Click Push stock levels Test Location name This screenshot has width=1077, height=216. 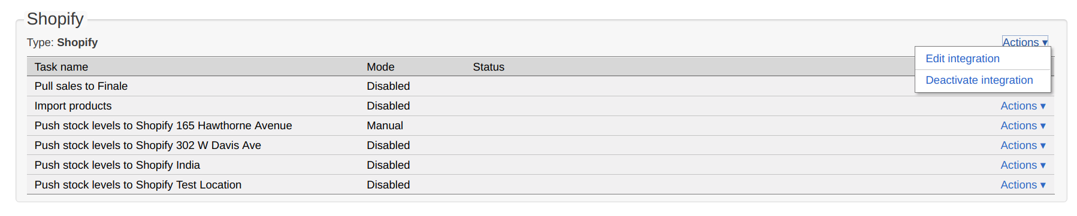click(x=138, y=185)
